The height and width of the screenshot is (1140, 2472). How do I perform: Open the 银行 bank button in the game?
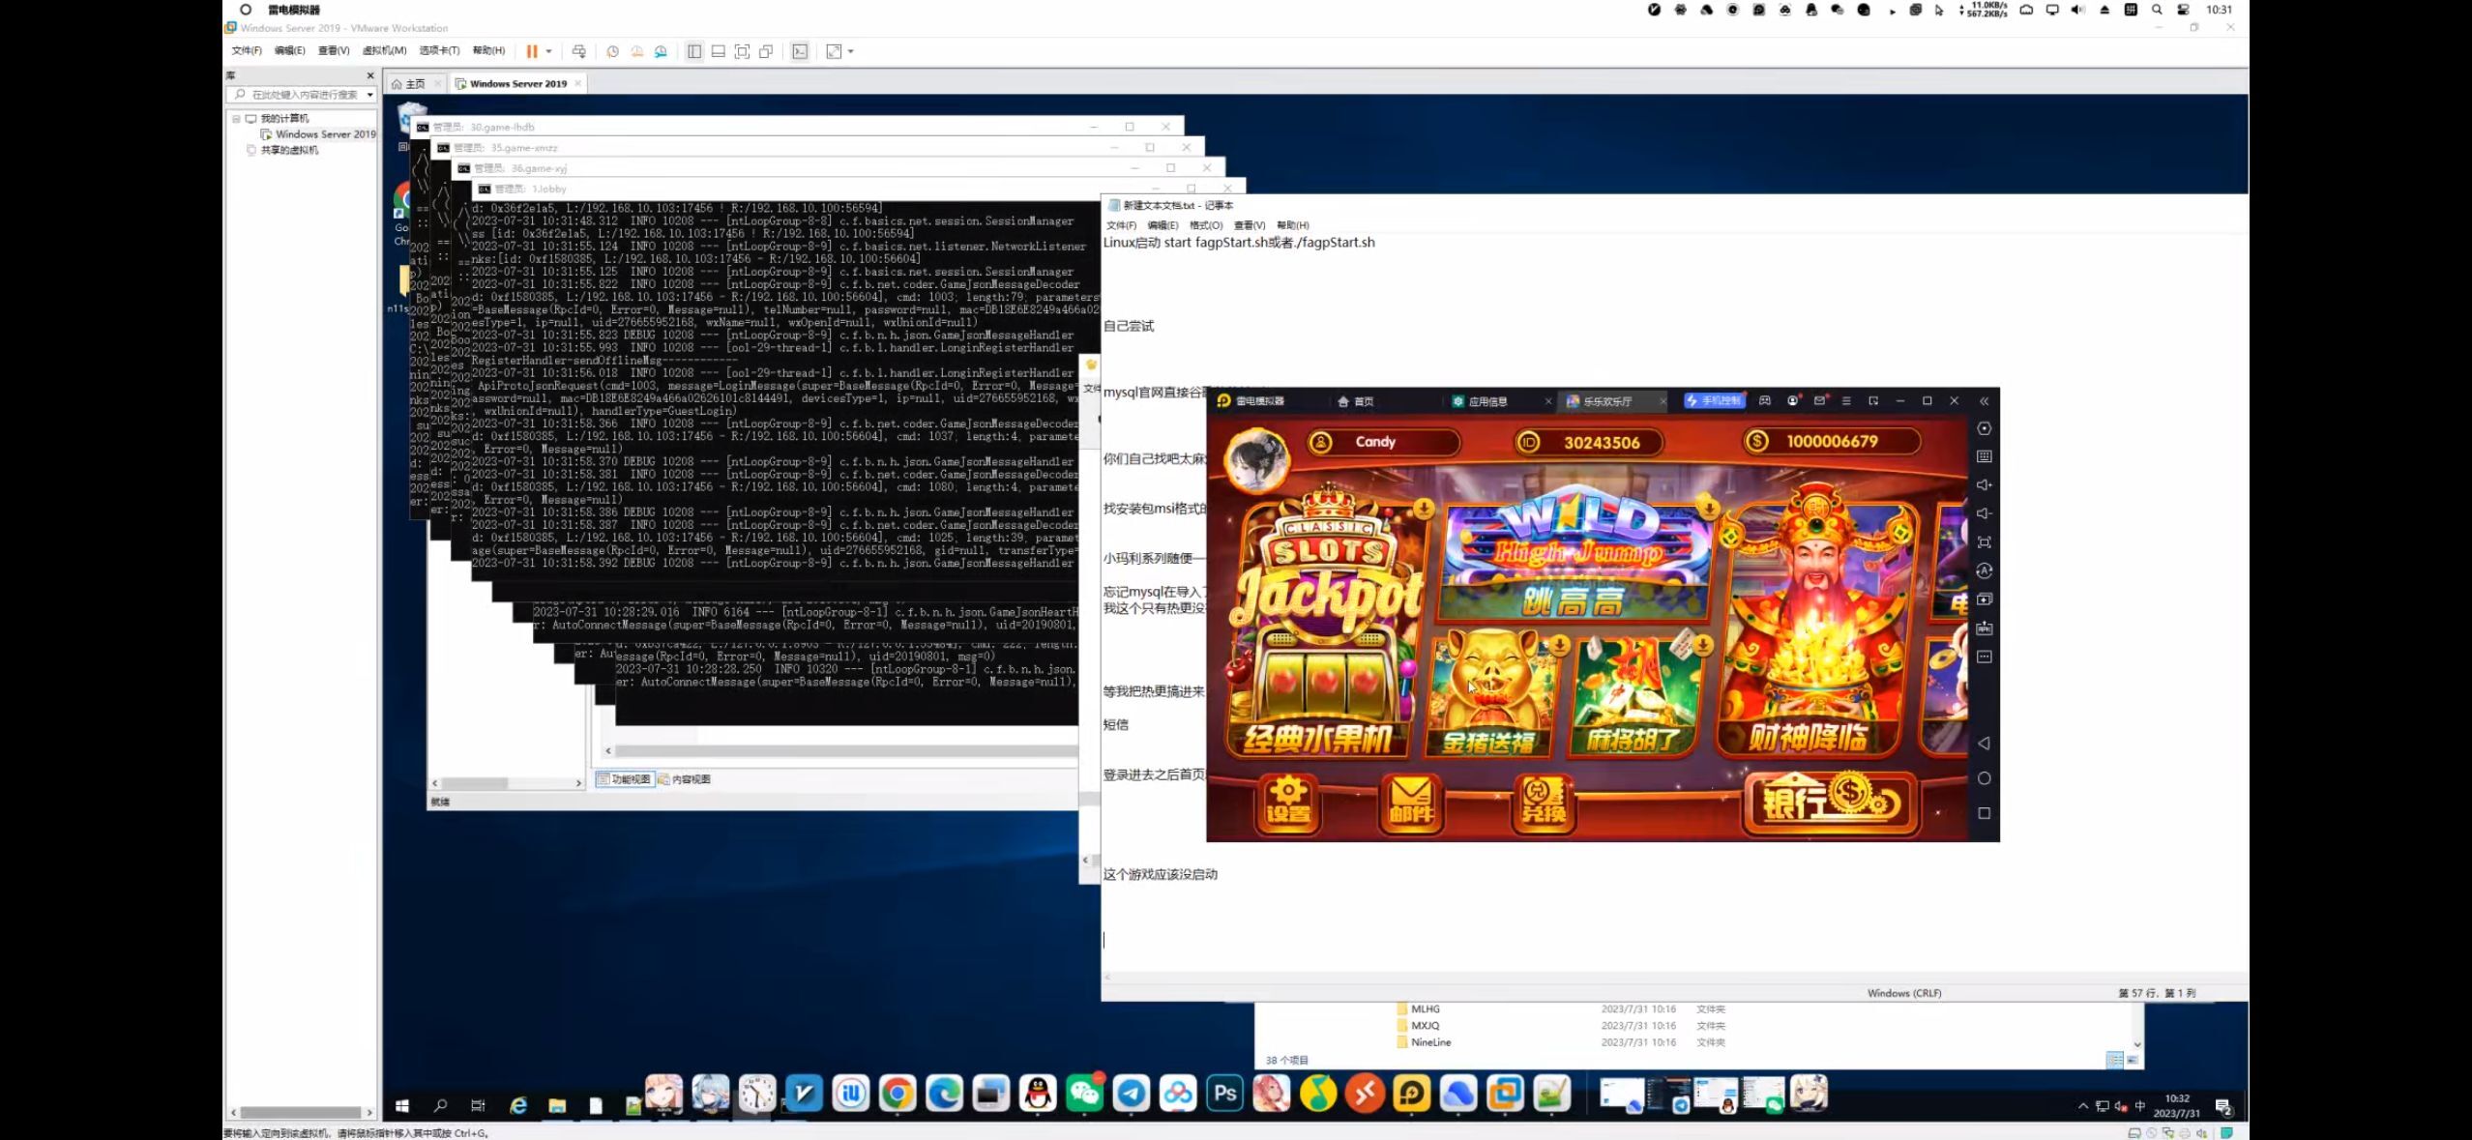click(1831, 803)
